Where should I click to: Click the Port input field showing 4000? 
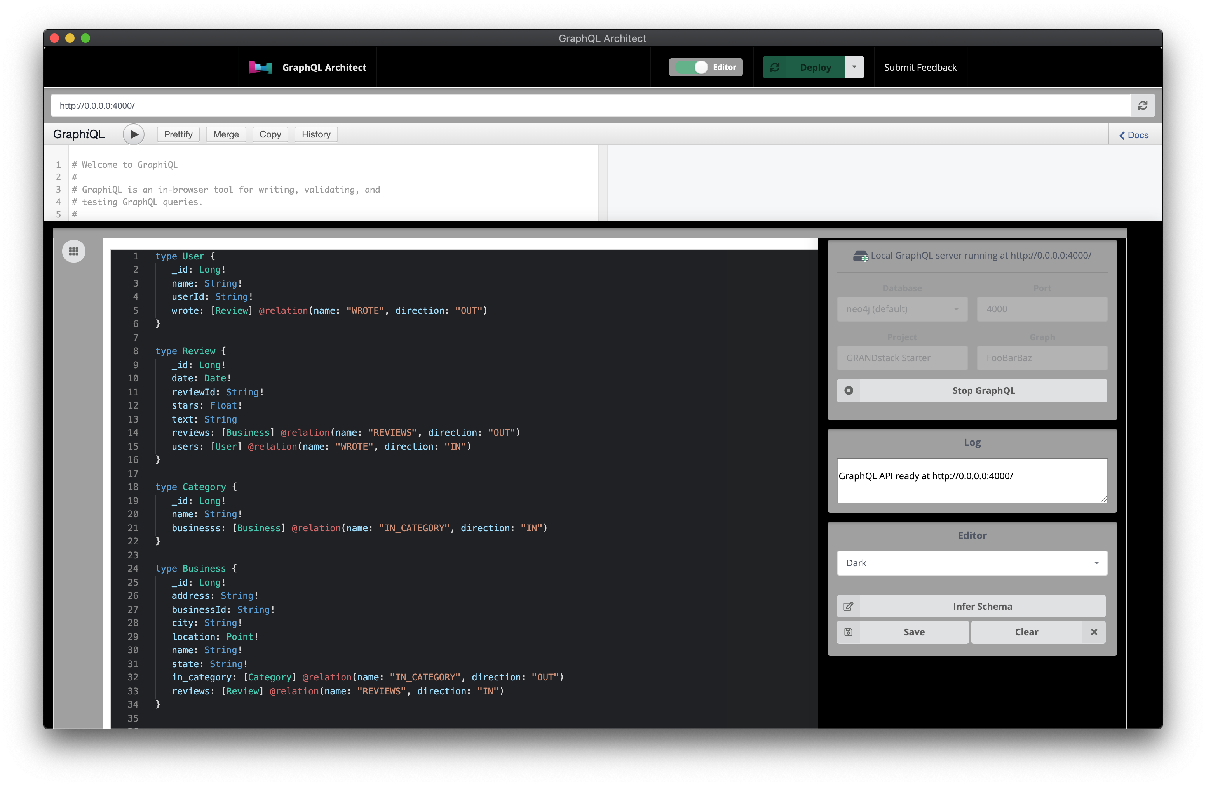[x=1041, y=309]
